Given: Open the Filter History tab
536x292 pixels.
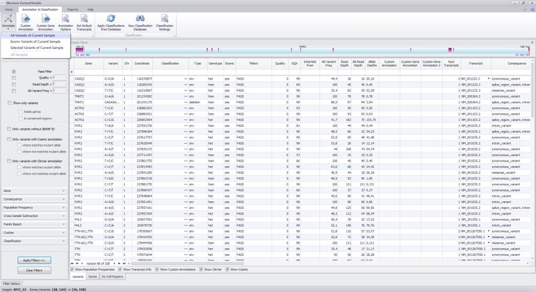Looking at the screenshot, I should tap(12, 284).
